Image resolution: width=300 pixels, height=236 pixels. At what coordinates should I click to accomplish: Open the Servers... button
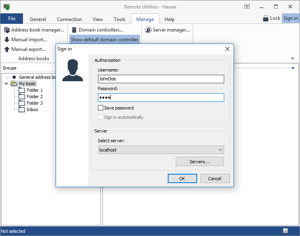point(200,162)
